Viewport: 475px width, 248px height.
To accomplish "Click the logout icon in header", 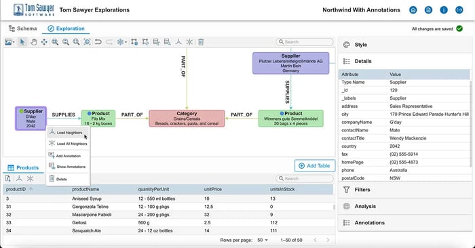I will tap(459, 10).
